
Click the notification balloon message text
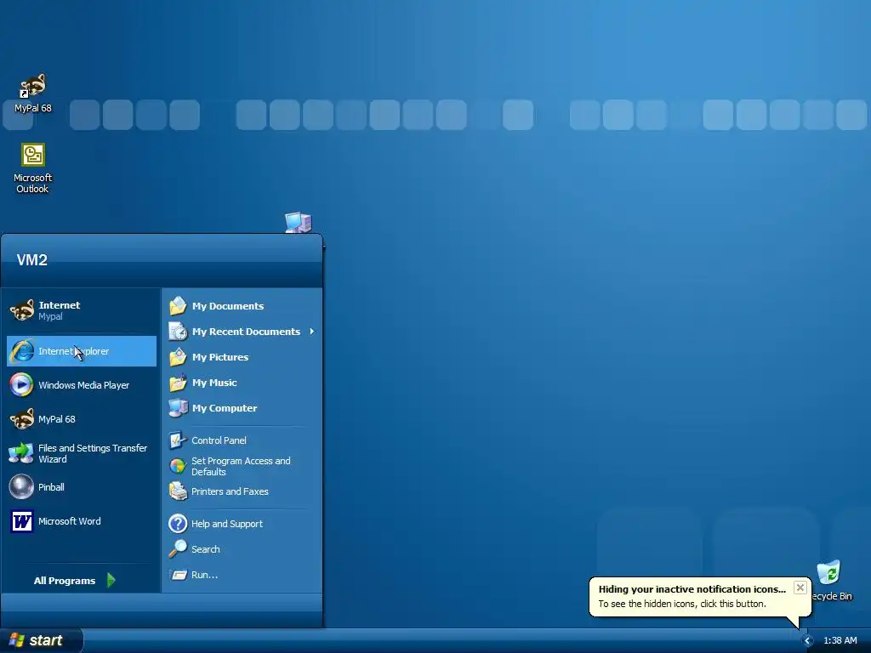[682, 604]
